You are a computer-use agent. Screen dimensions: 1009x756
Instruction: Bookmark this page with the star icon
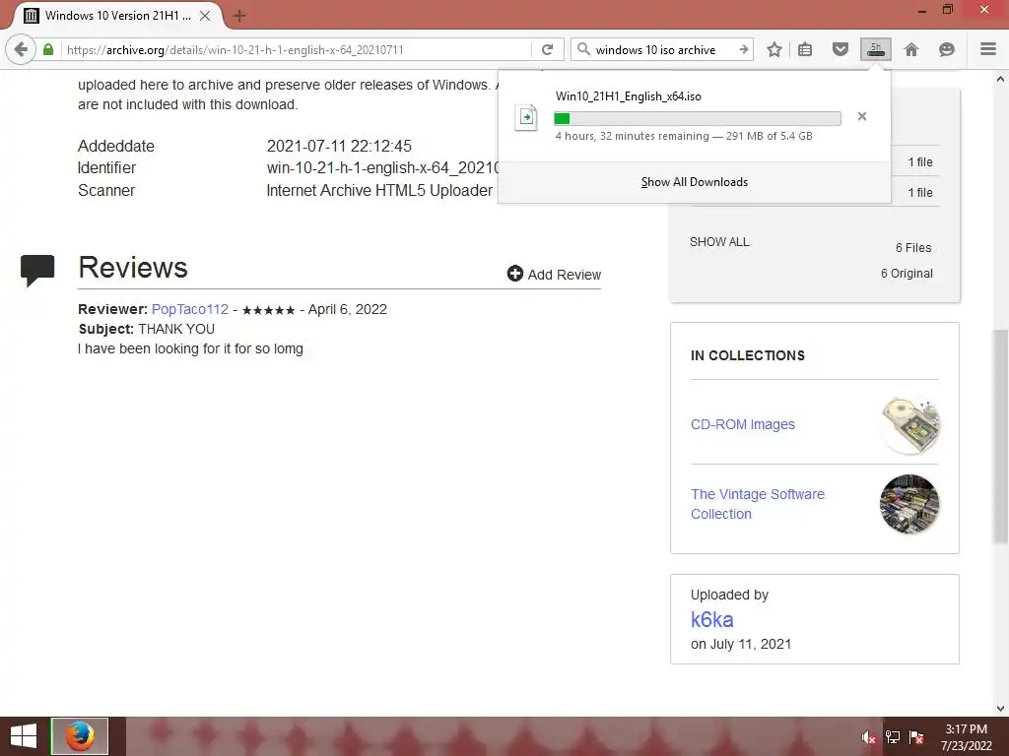point(774,49)
